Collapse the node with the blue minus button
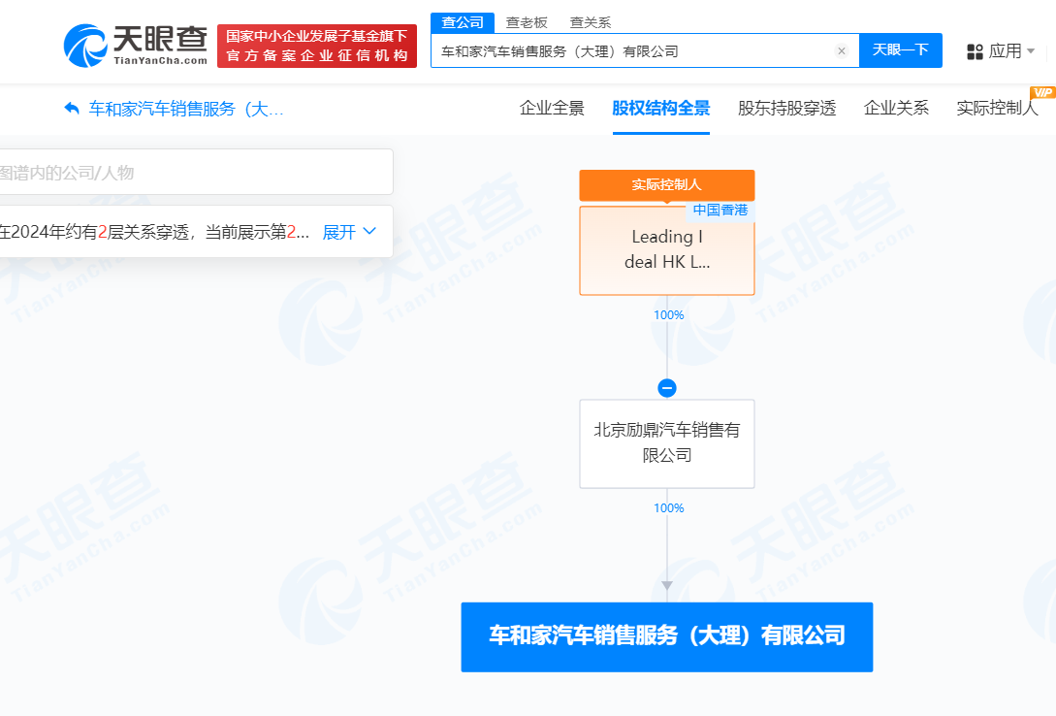 click(x=667, y=388)
